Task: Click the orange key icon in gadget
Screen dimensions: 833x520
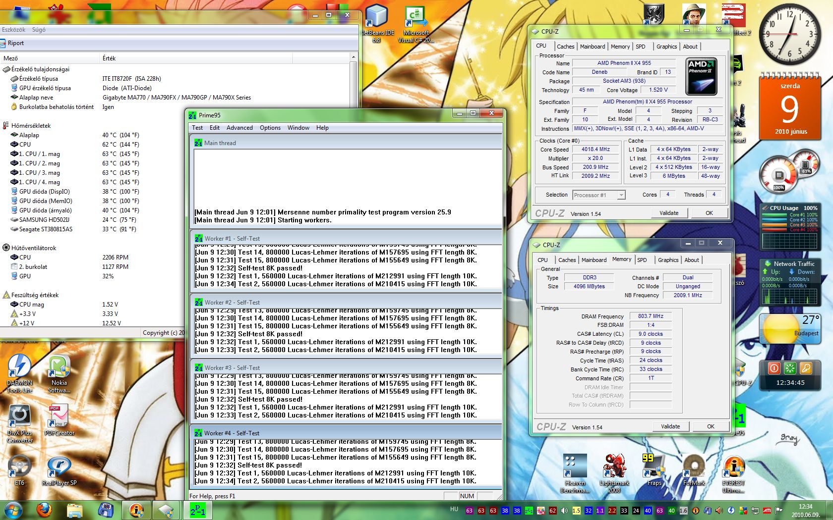Action: click(x=806, y=368)
